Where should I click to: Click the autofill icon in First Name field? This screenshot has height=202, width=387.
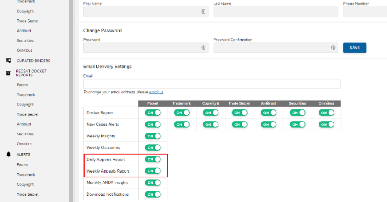pyautogui.click(x=203, y=12)
